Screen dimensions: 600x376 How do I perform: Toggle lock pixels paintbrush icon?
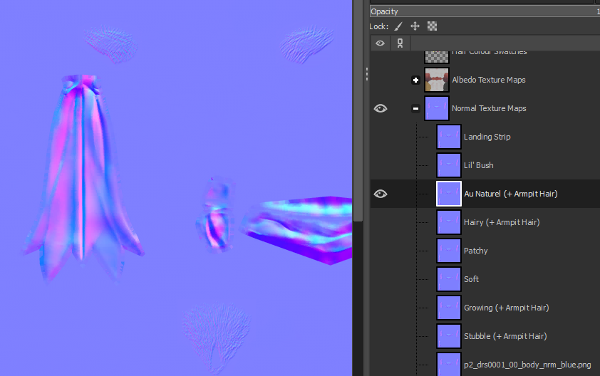[x=398, y=26]
